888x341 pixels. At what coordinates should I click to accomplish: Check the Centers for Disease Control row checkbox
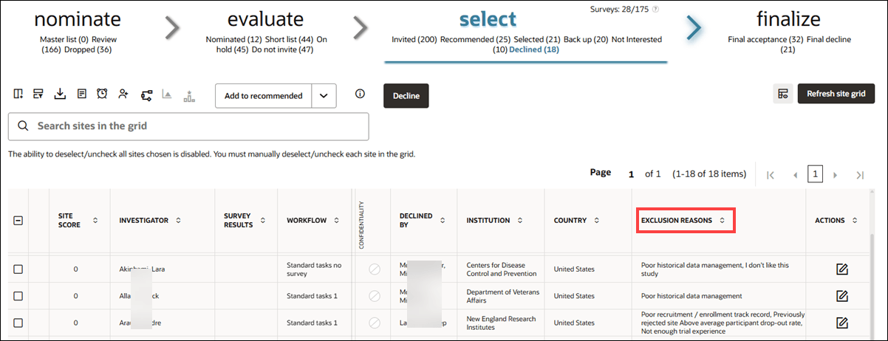(x=18, y=269)
